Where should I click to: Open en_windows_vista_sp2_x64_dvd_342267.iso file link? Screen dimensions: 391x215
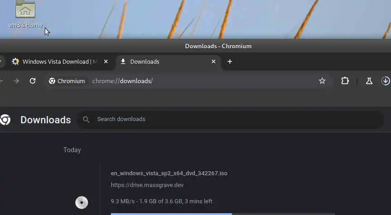pos(169,173)
